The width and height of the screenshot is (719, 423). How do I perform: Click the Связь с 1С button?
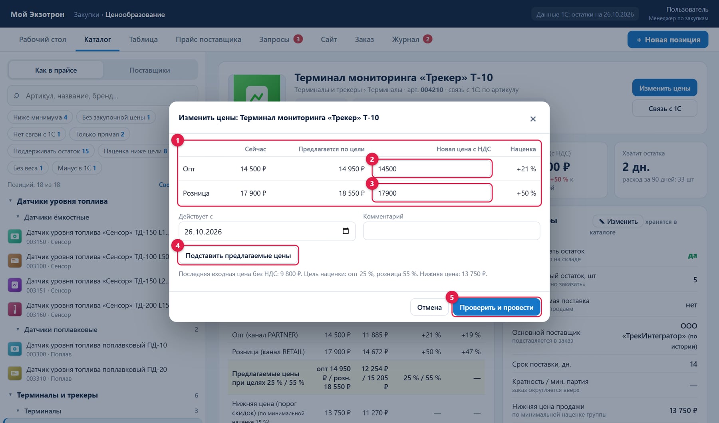point(665,109)
